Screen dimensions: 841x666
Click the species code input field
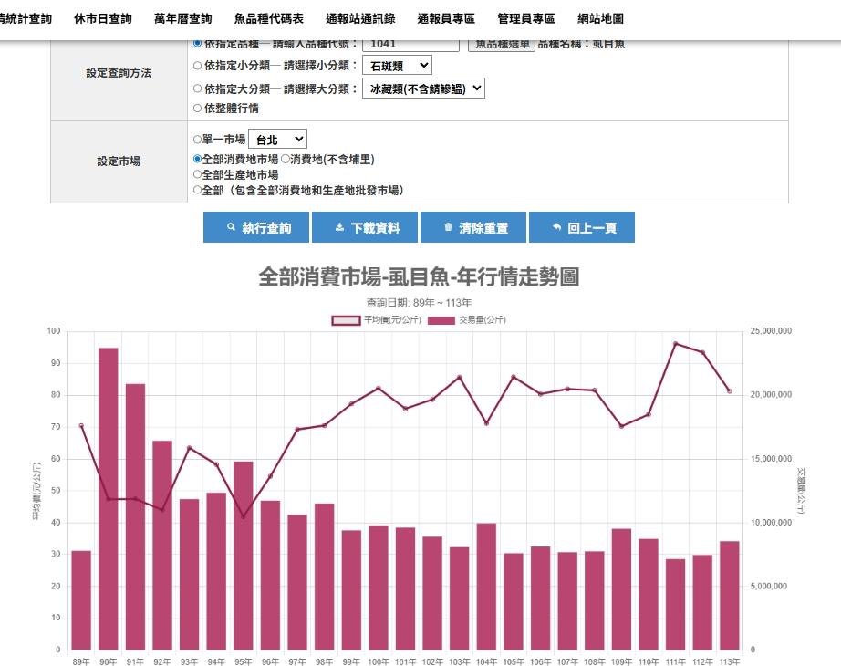point(410,44)
